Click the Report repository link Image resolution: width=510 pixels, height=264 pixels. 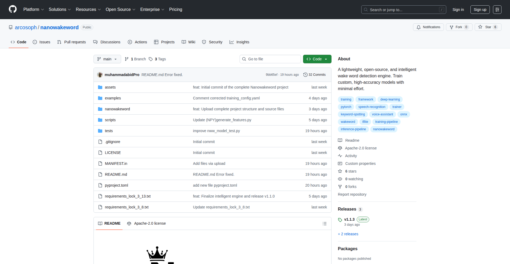coord(352,194)
